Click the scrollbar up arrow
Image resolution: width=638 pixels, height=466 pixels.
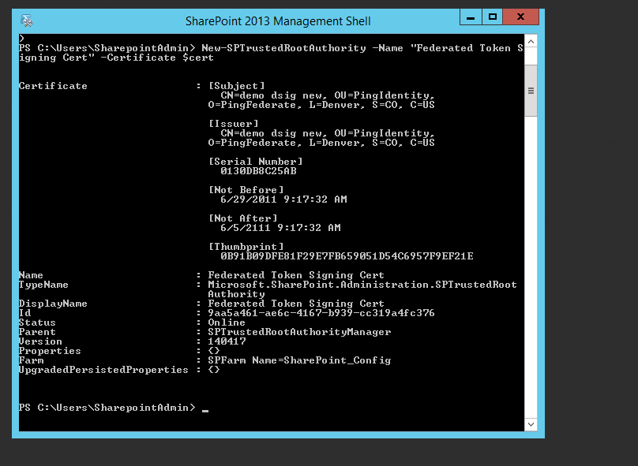[x=531, y=42]
